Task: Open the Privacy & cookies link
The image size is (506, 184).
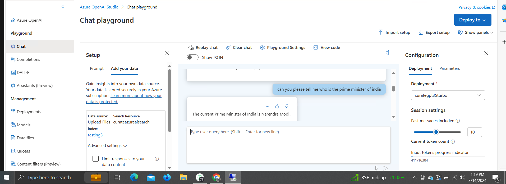Action: [x=477, y=7]
